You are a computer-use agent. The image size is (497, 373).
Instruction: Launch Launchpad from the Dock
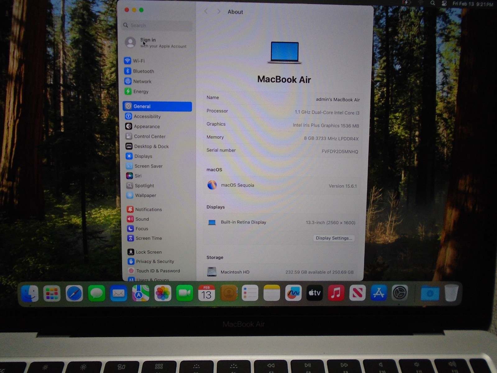point(52,293)
